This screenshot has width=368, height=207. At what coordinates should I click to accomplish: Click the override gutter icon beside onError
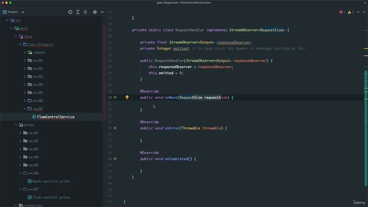coord(115,128)
